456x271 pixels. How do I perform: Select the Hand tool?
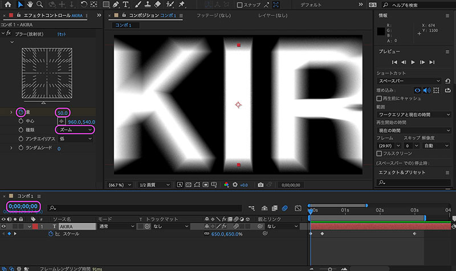click(30, 5)
